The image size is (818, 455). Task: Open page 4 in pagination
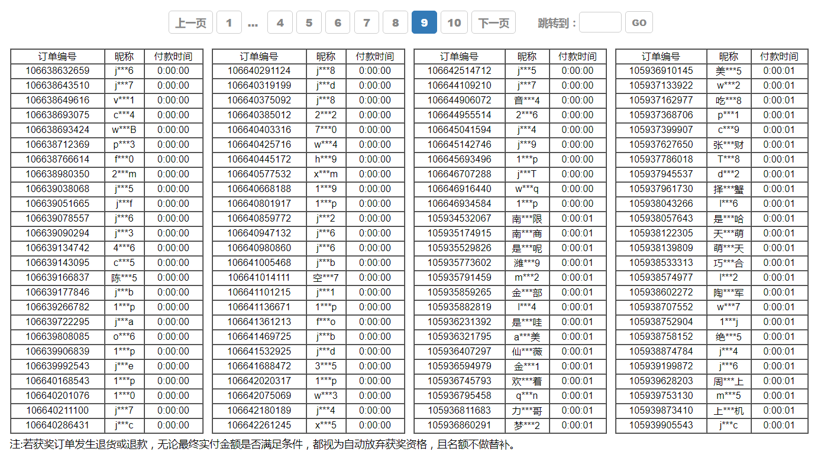pyautogui.click(x=280, y=22)
